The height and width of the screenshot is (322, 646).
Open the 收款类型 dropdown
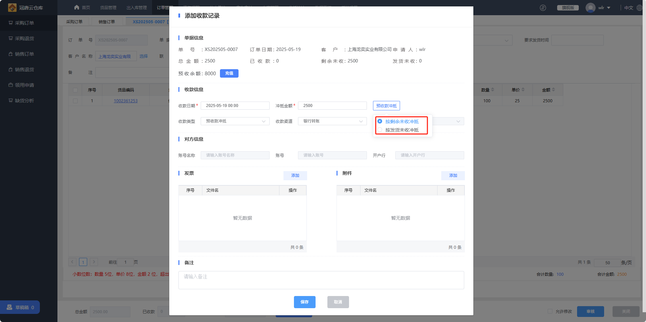235,121
